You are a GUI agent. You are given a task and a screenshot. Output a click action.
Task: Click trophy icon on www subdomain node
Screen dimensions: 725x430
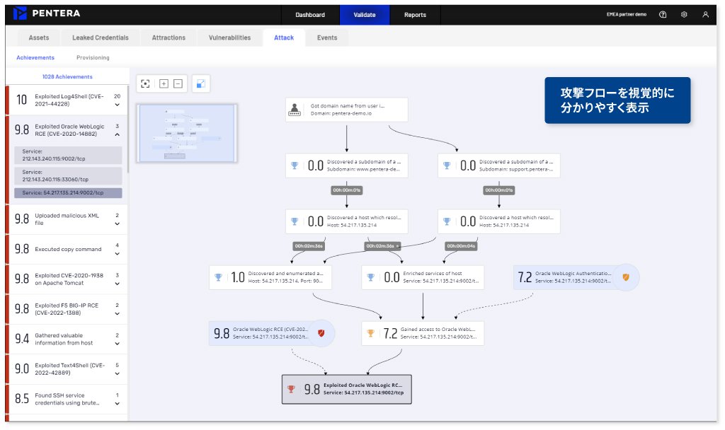[295, 165]
